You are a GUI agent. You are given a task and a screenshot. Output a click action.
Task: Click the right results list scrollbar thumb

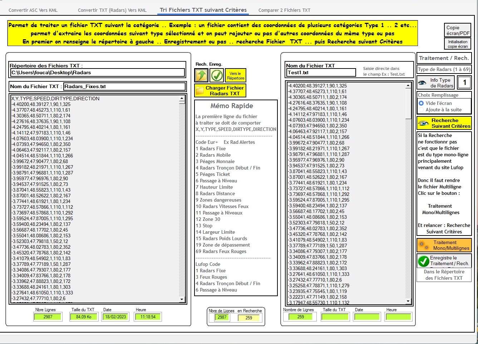tap(408, 103)
